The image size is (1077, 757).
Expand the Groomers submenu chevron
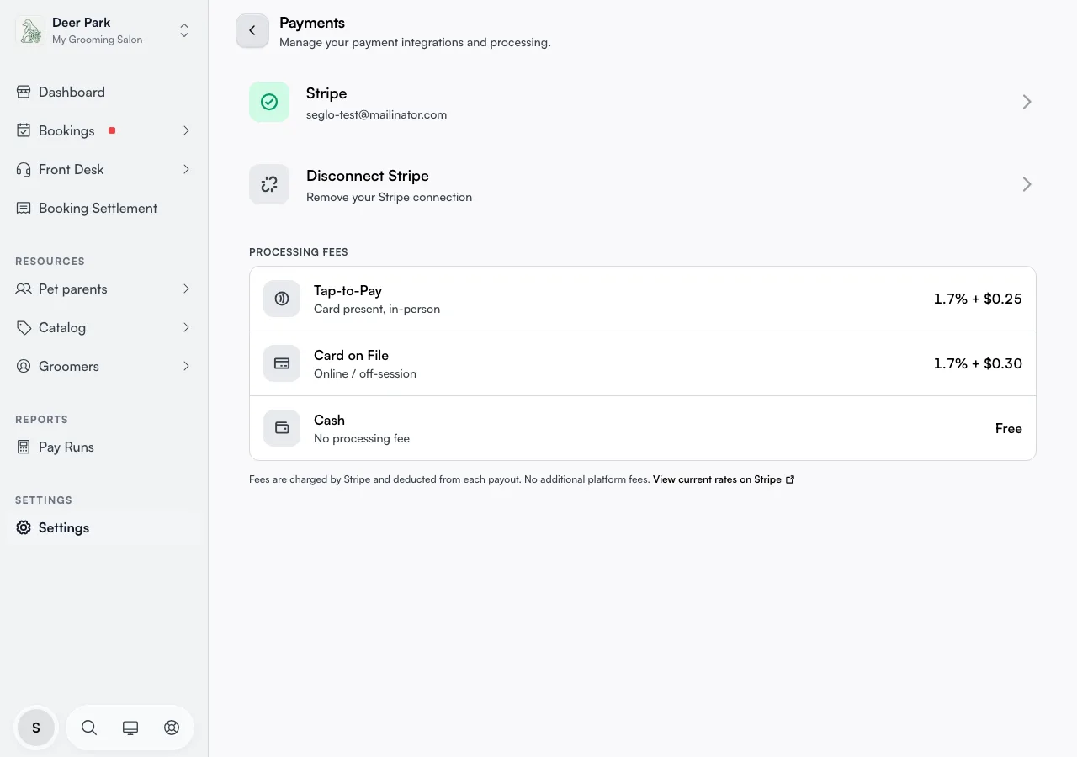[x=186, y=366]
